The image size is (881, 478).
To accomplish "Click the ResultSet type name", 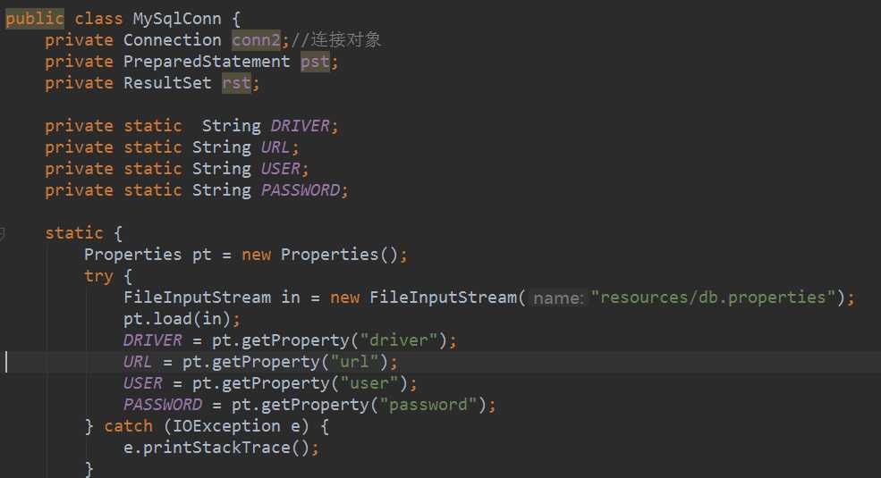I will [167, 83].
